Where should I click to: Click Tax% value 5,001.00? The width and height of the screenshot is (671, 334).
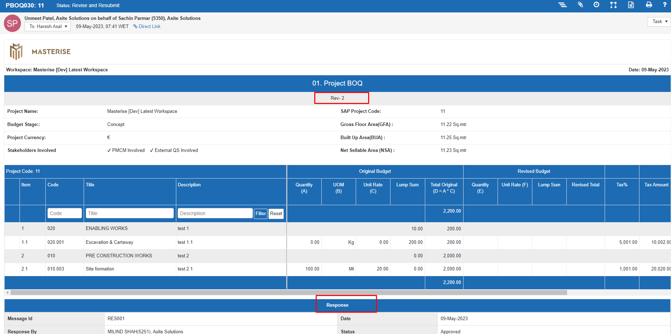(628, 242)
